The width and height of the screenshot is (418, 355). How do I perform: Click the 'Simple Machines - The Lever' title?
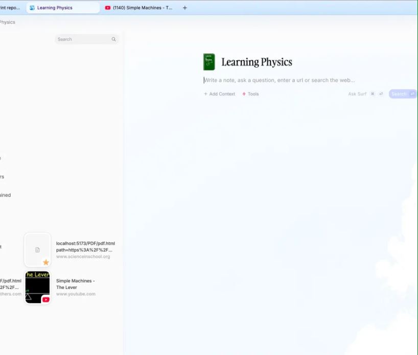(x=76, y=284)
